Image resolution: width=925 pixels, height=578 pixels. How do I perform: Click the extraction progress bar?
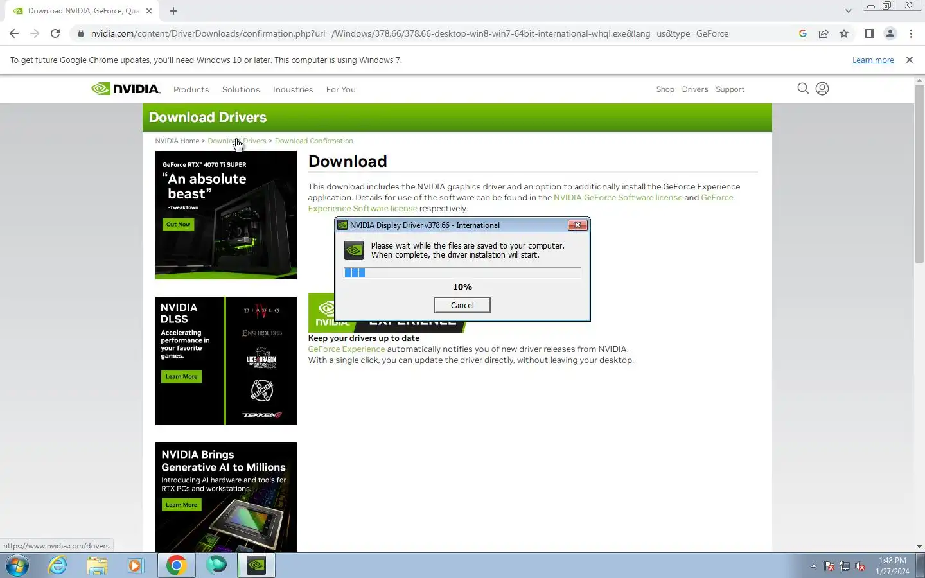pos(462,273)
